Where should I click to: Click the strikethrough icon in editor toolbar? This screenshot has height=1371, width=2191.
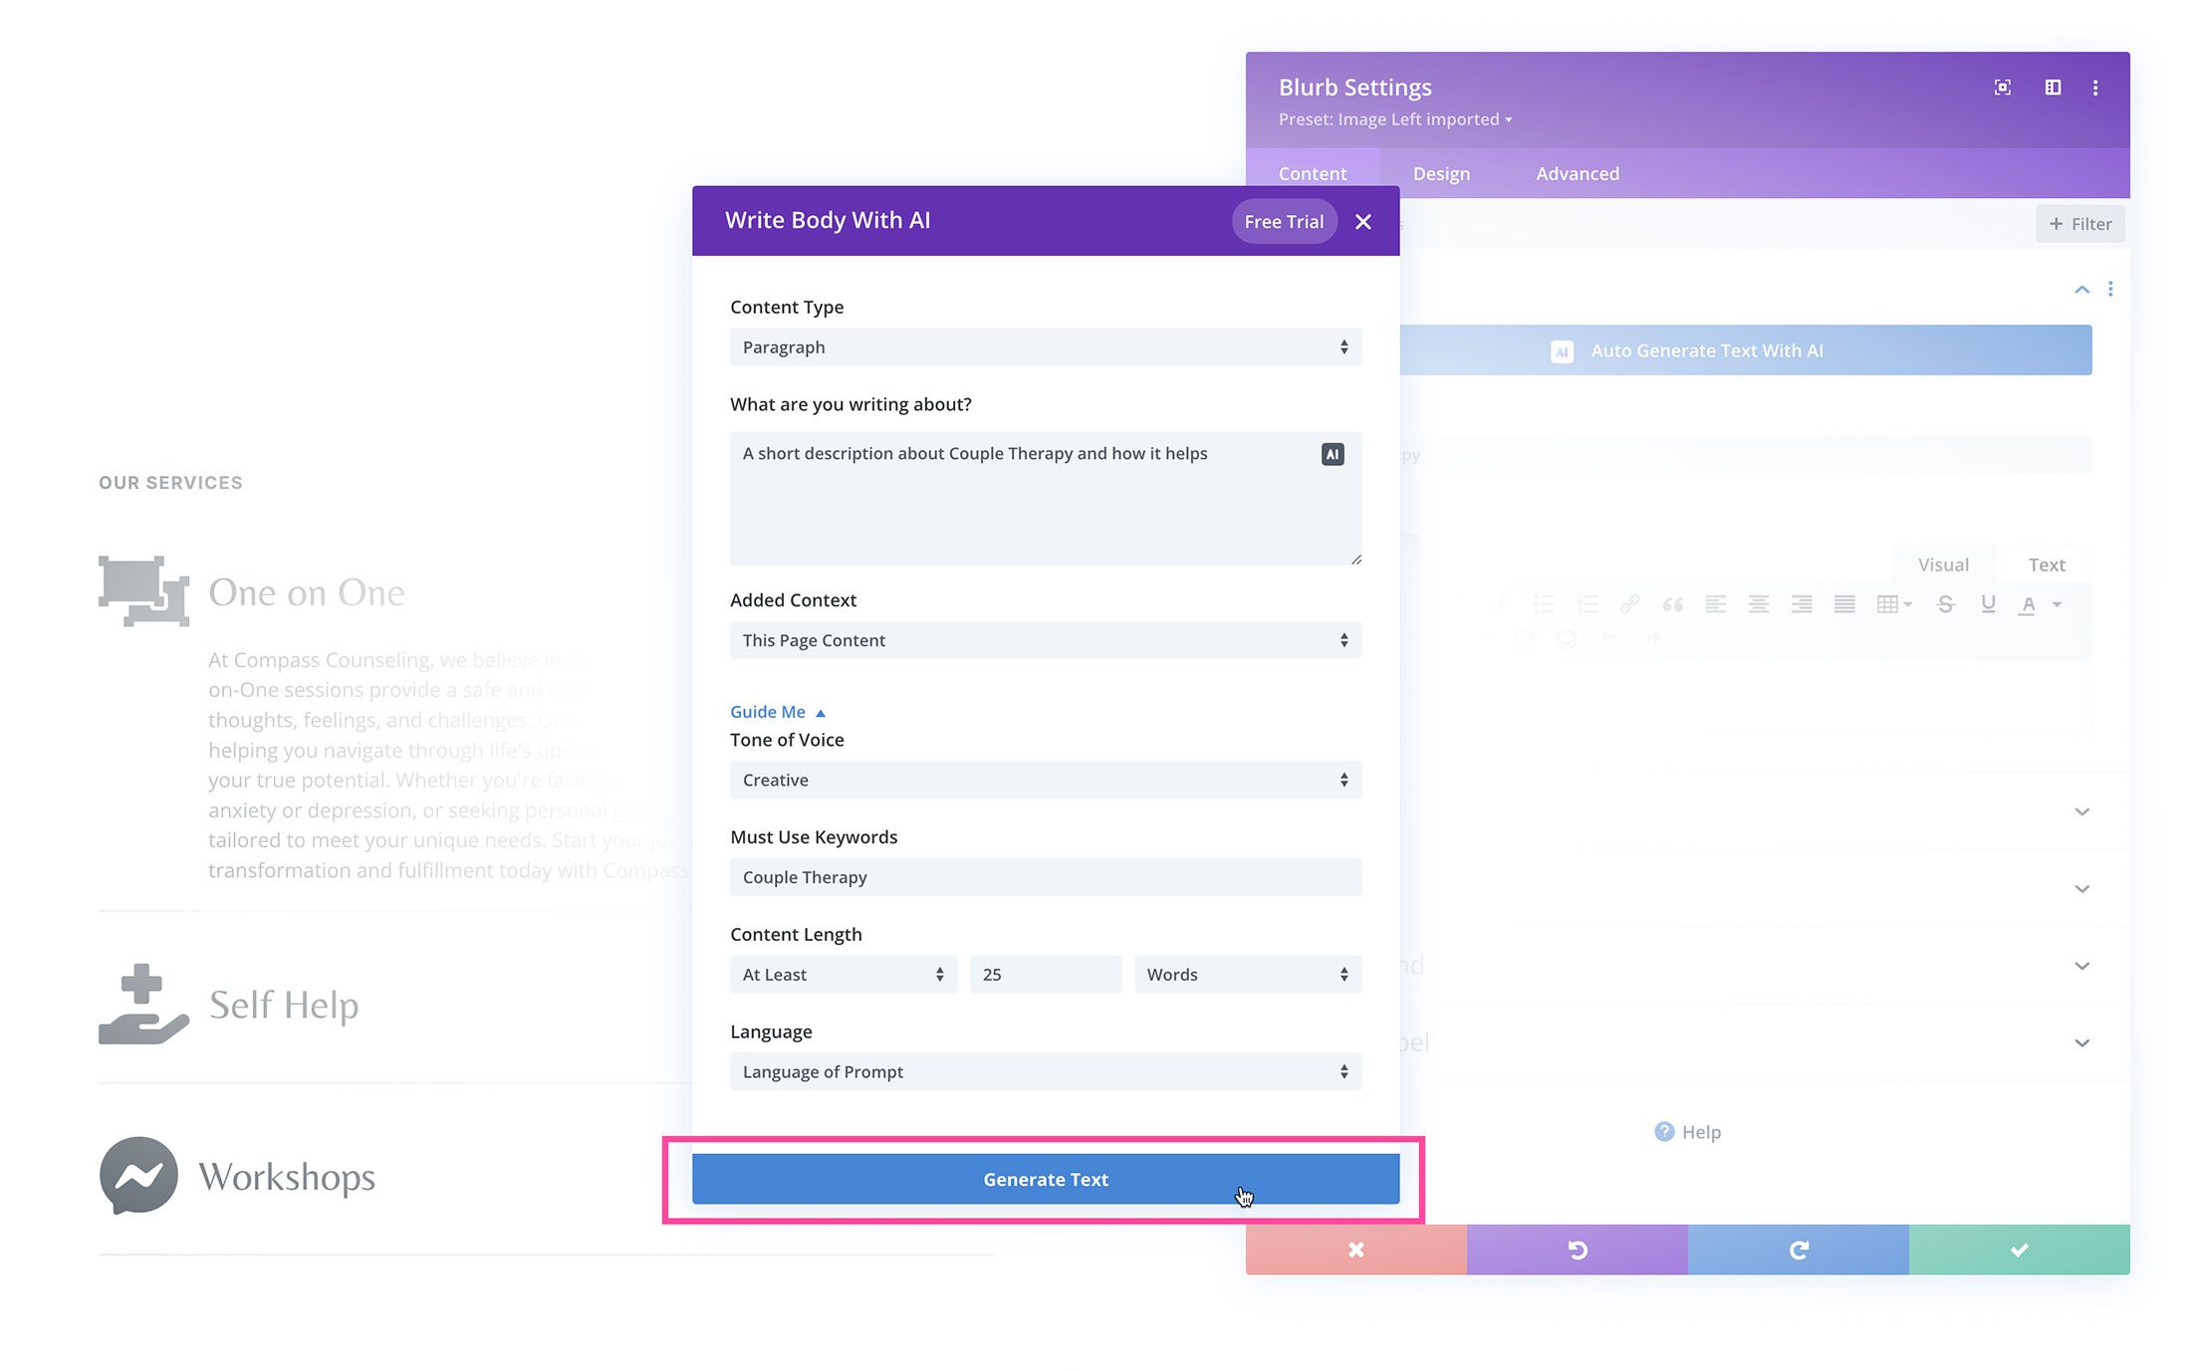tap(1946, 603)
